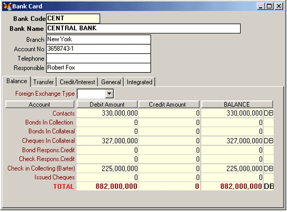Viewport: 287px width, 212px height.
Task: Open the General tab
Action: (111, 82)
